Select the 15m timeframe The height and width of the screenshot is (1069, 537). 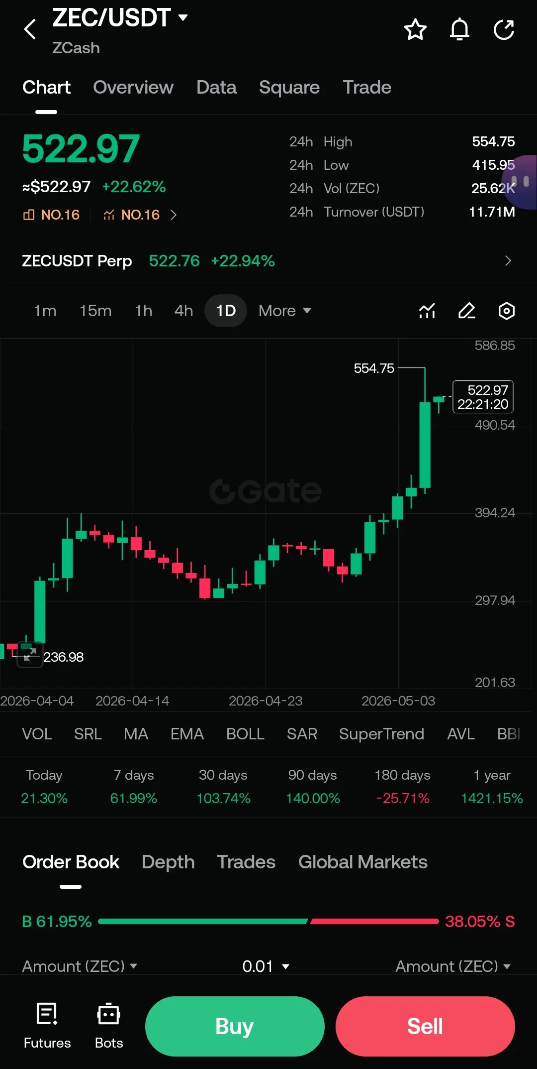point(95,311)
